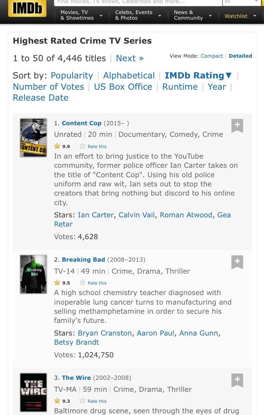The width and height of the screenshot is (264, 415).
Task: Switch view mode to Detailed
Action: [x=240, y=56]
